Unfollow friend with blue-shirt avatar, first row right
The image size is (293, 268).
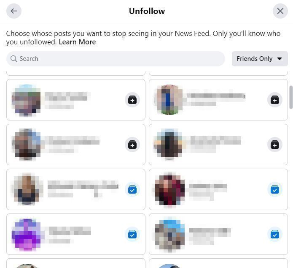275,100
